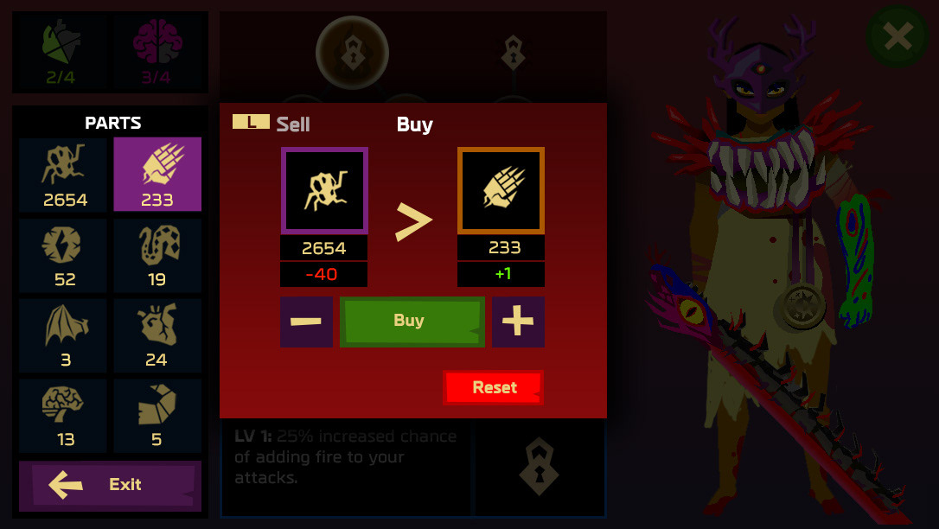Switch to the Buy tab
This screenshot has width=939, height=529.
point(414,124)
